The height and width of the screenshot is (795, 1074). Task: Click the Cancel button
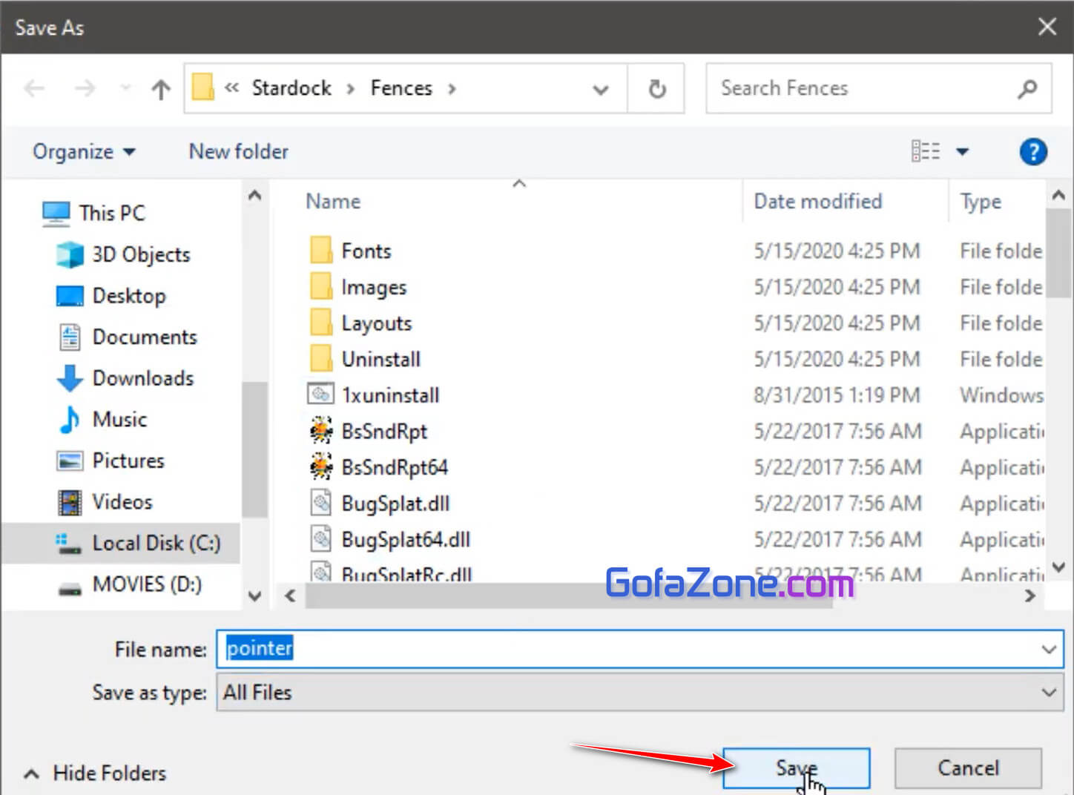coord(968,768)
